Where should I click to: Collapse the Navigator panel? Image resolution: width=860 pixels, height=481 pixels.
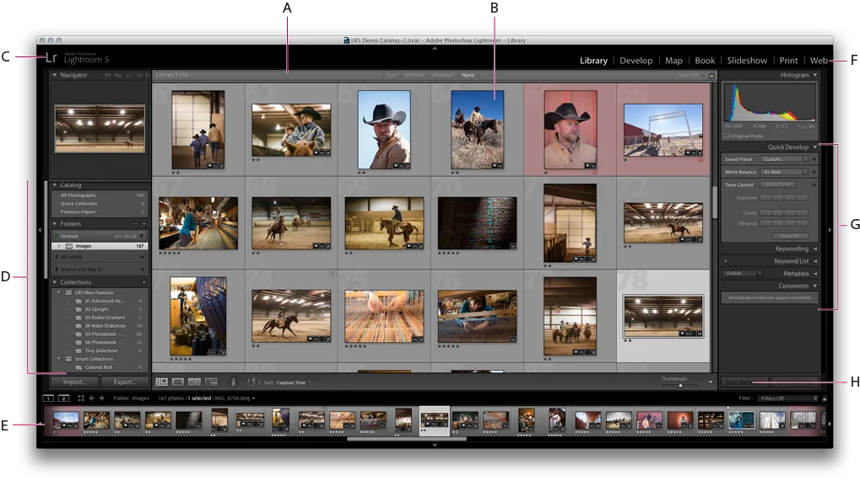55,75
